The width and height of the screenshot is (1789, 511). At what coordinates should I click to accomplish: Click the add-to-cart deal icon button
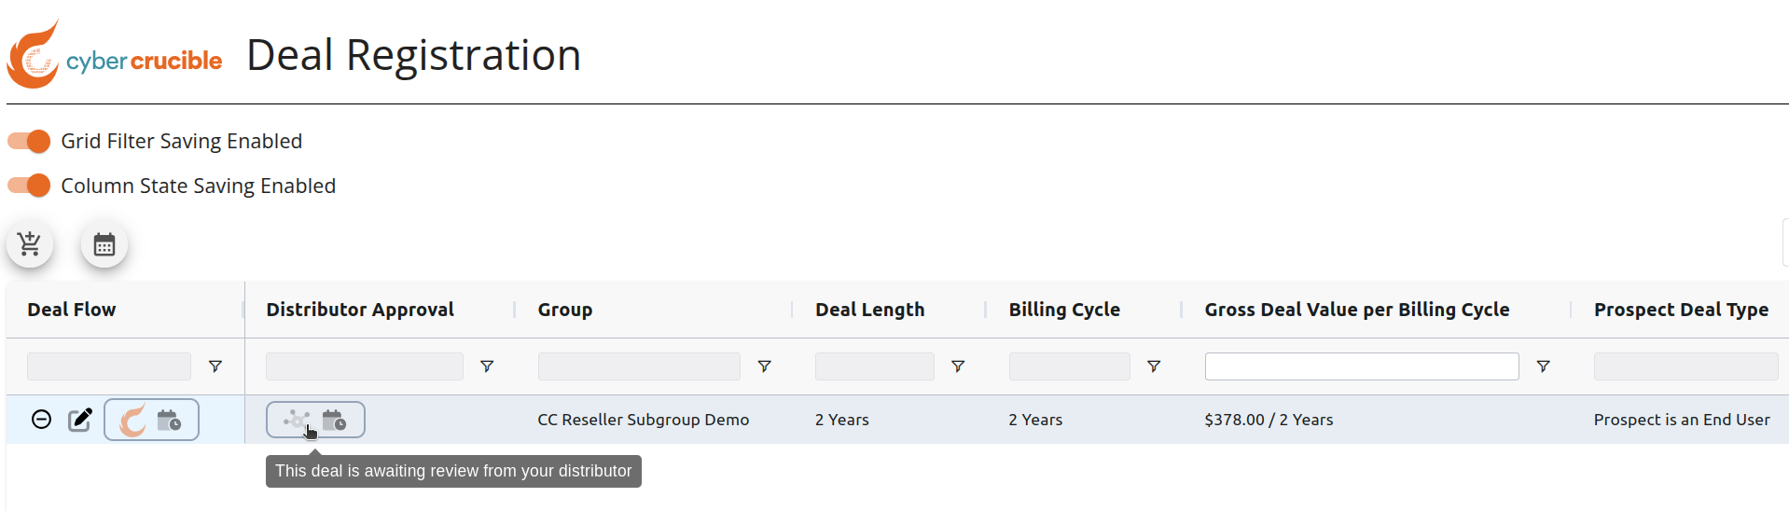pos(30,245)
